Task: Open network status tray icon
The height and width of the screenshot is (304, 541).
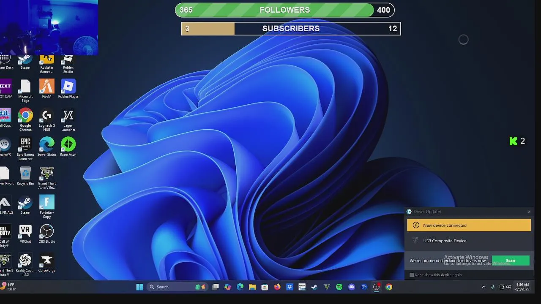Action: click(x=502, y=287)
